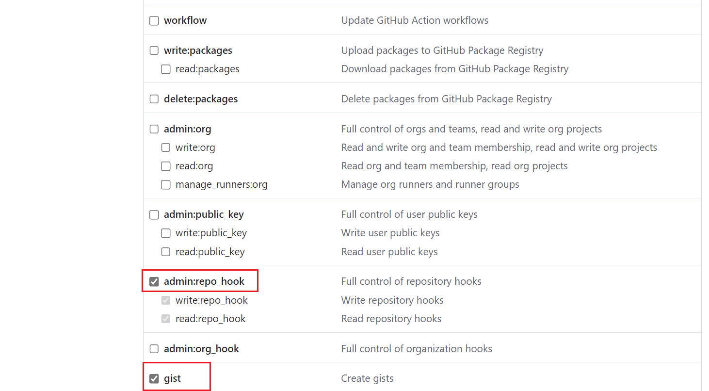Enable delete:packages scope checkbox
This screenshot has width=709, height=391.
pos(154,99)
